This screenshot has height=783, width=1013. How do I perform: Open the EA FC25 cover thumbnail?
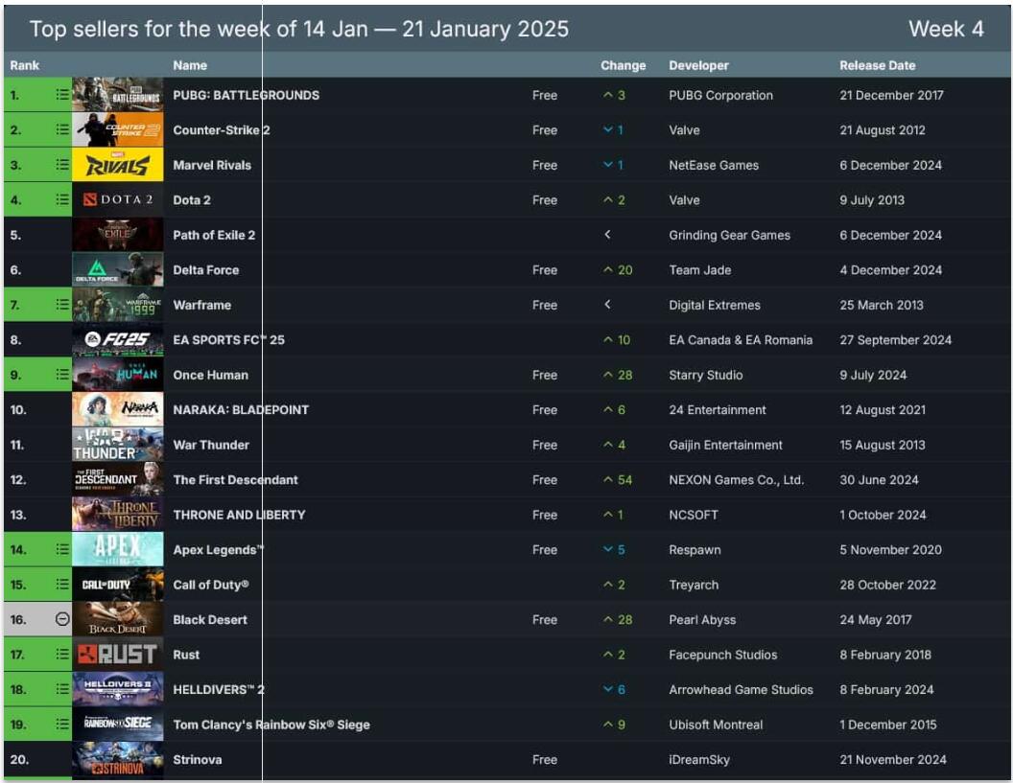118,339
